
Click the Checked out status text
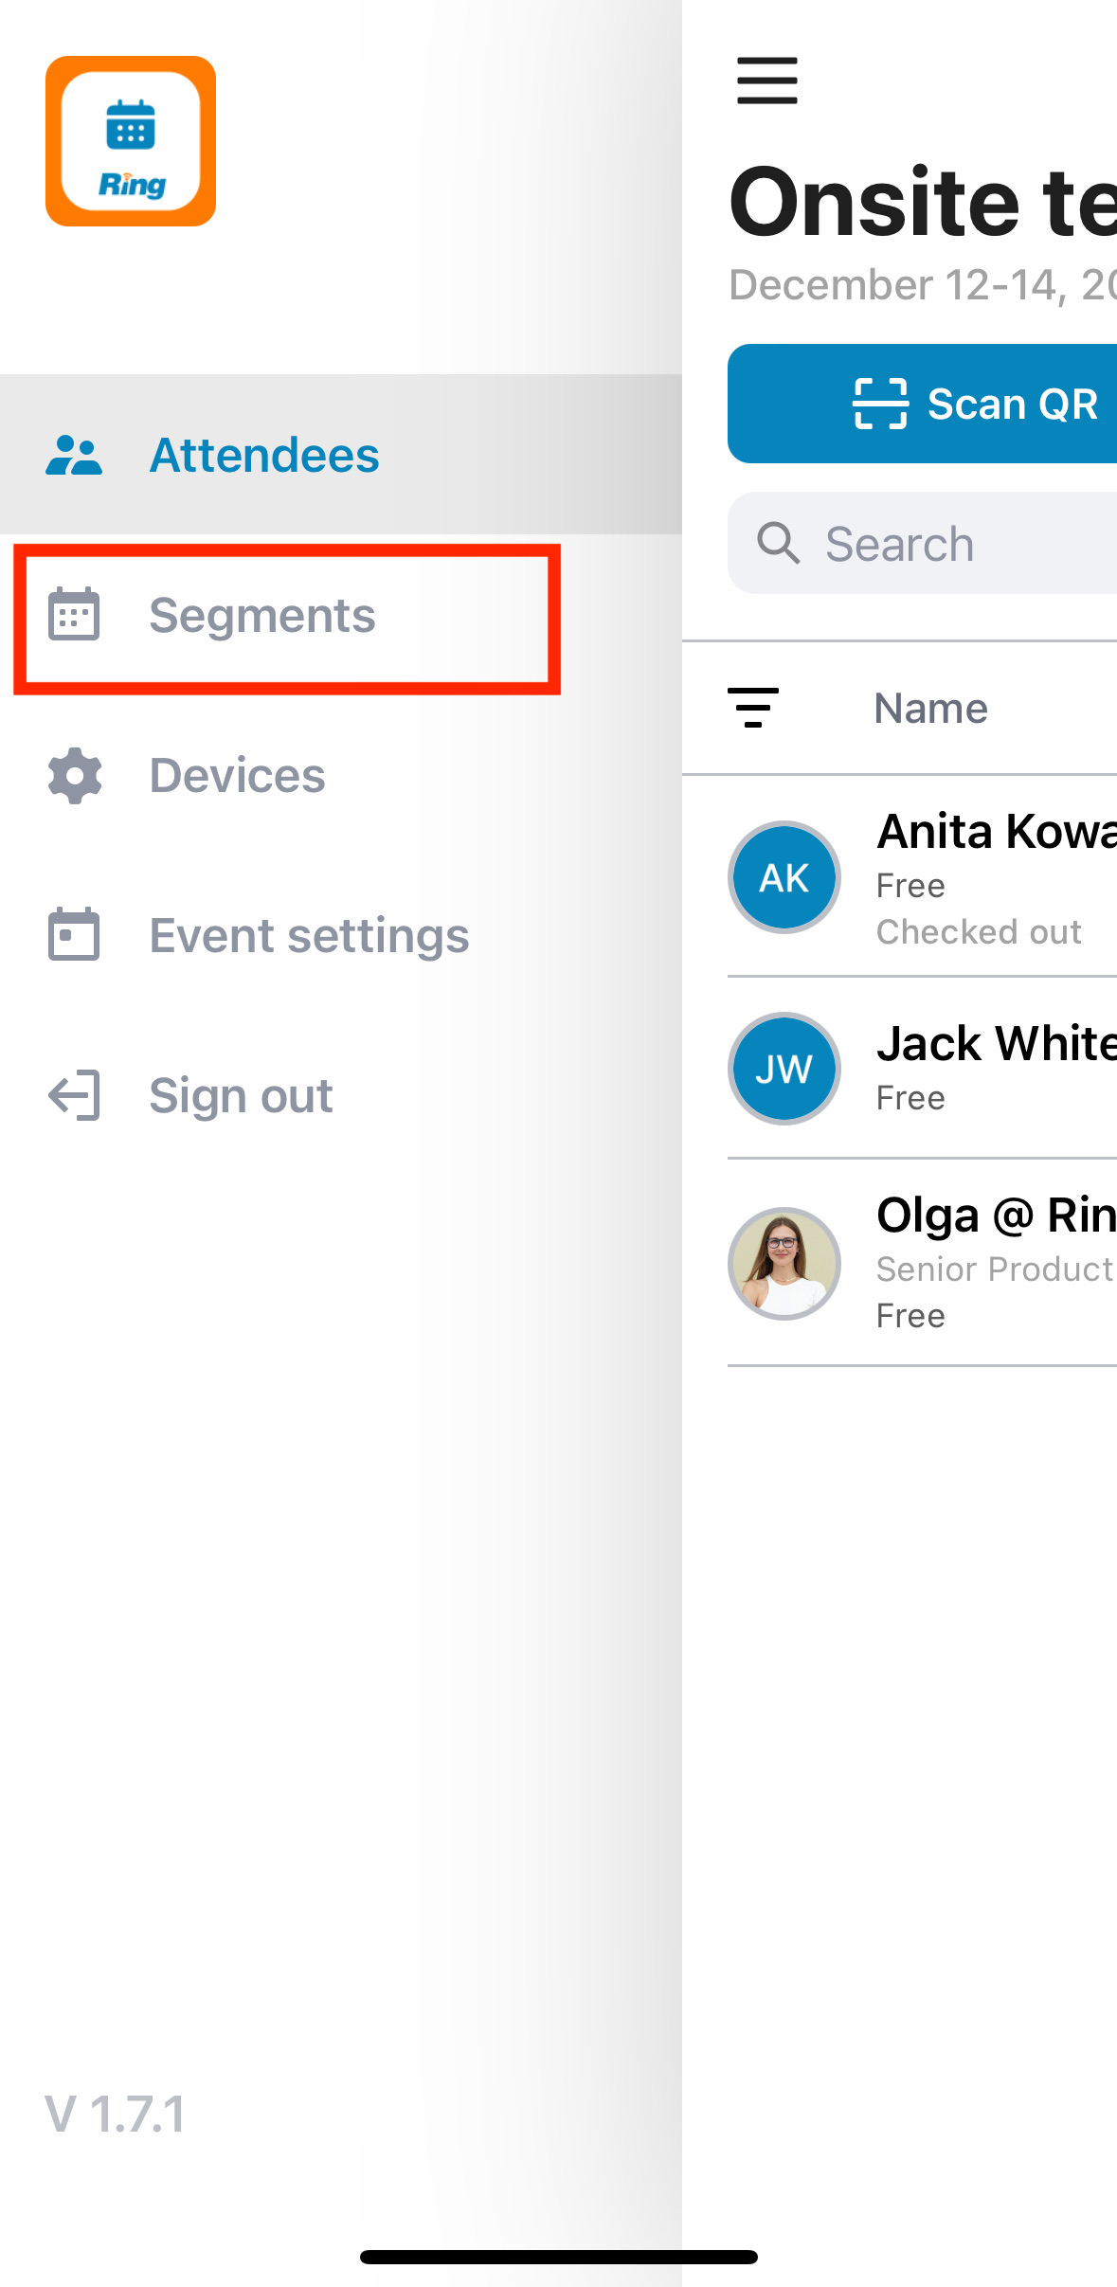click(979, 932)
